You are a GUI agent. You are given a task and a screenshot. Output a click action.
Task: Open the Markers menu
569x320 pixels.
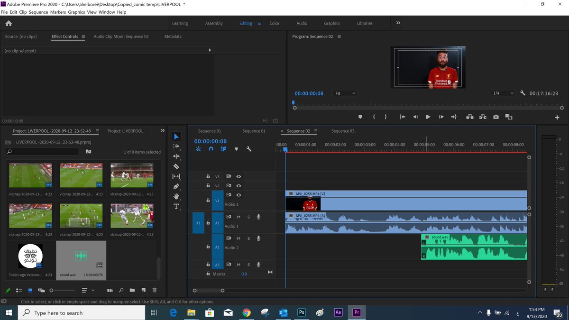click(58, 12)
